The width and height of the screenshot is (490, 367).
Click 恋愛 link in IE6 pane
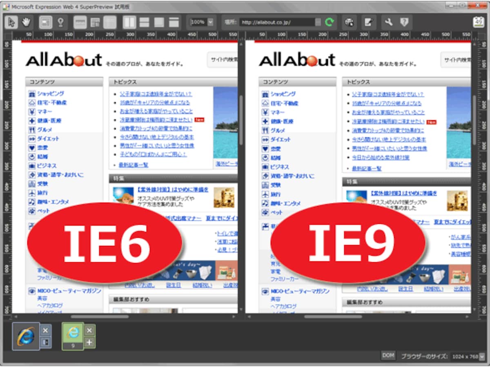[42, 148]
